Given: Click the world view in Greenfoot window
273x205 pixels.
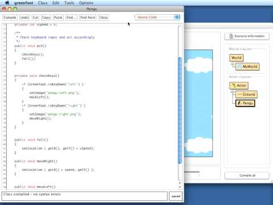Looking at the screenshot, I should (x=198, y=104).
